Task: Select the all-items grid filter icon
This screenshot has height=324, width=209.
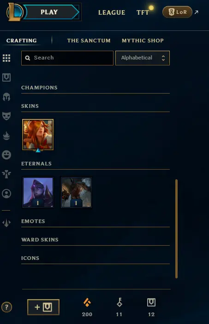Action: coord(6,58)
